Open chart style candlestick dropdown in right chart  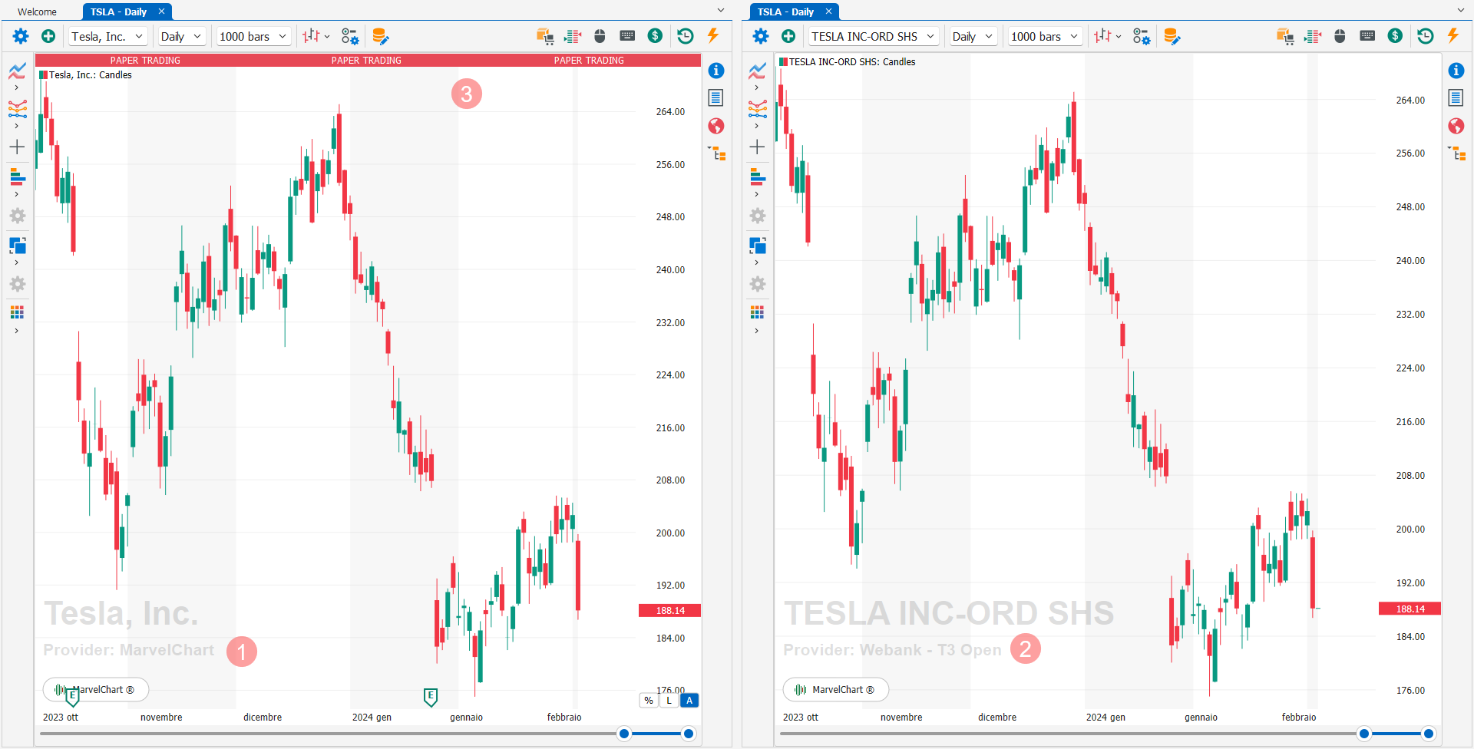1107,36
